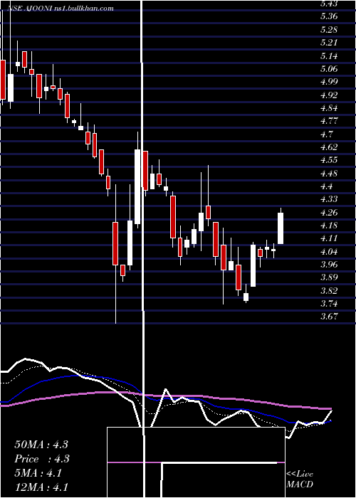This screenshot has height=498, width=356.
Task: Click the 4.48 price axis label
Action: coord(329,174)
